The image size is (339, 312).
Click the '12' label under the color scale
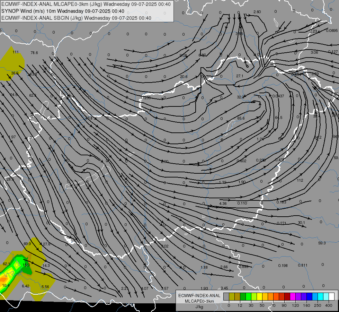240,305
